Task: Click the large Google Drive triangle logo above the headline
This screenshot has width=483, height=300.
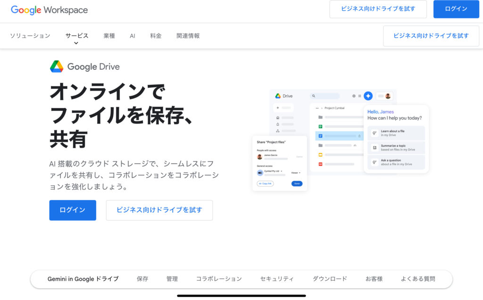Action: 57,67
